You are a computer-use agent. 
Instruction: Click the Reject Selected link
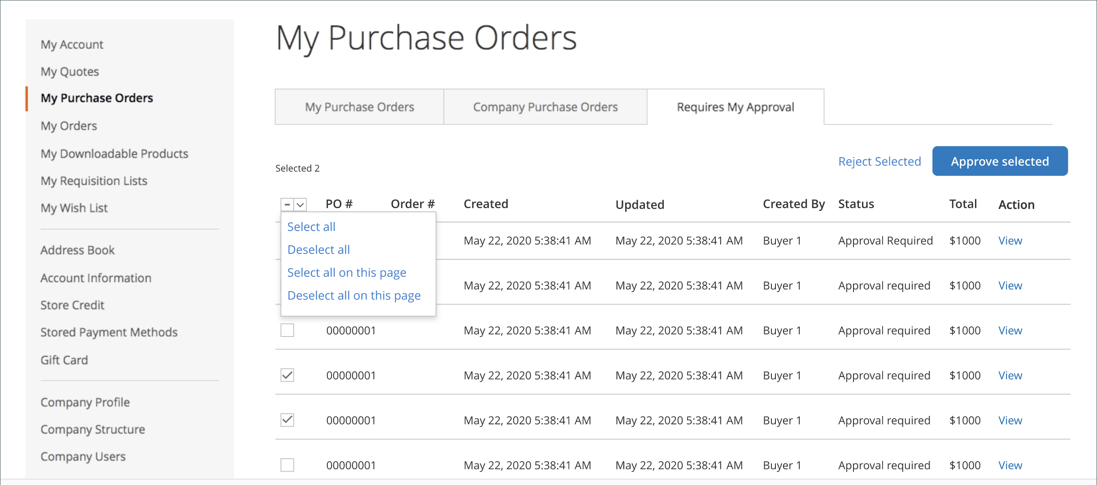(x=879, y=161)
